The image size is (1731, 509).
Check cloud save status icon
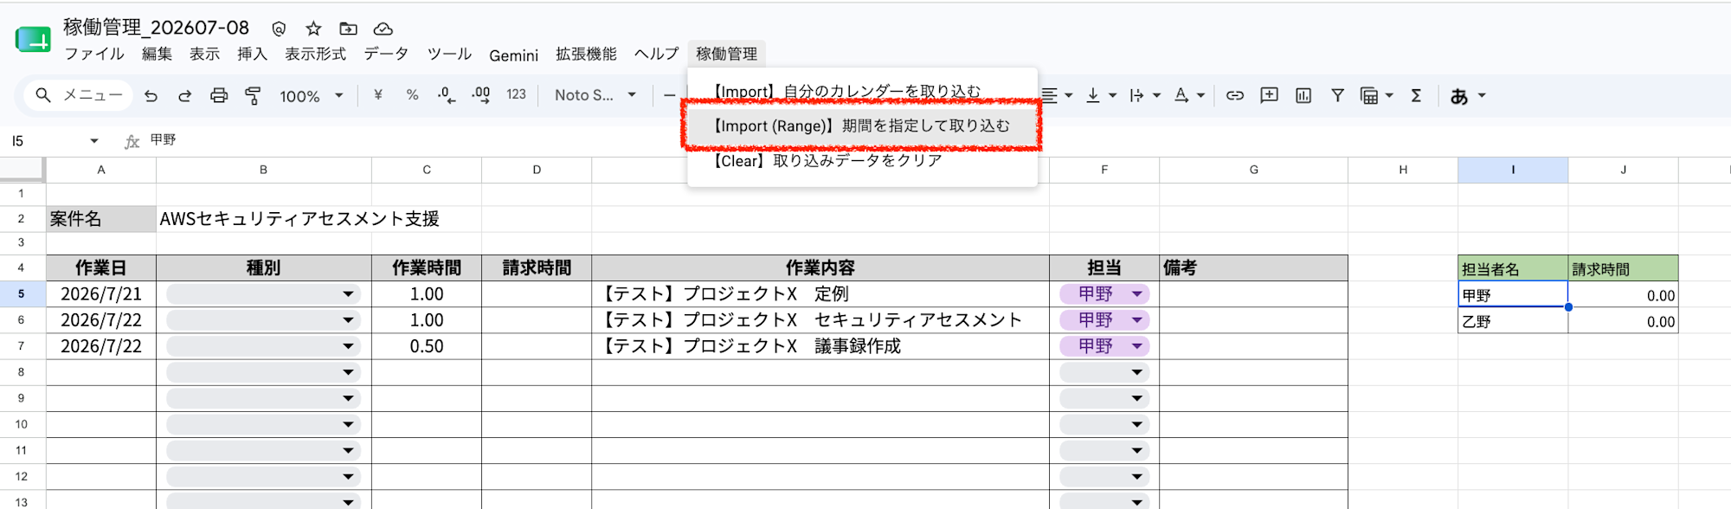383,29
